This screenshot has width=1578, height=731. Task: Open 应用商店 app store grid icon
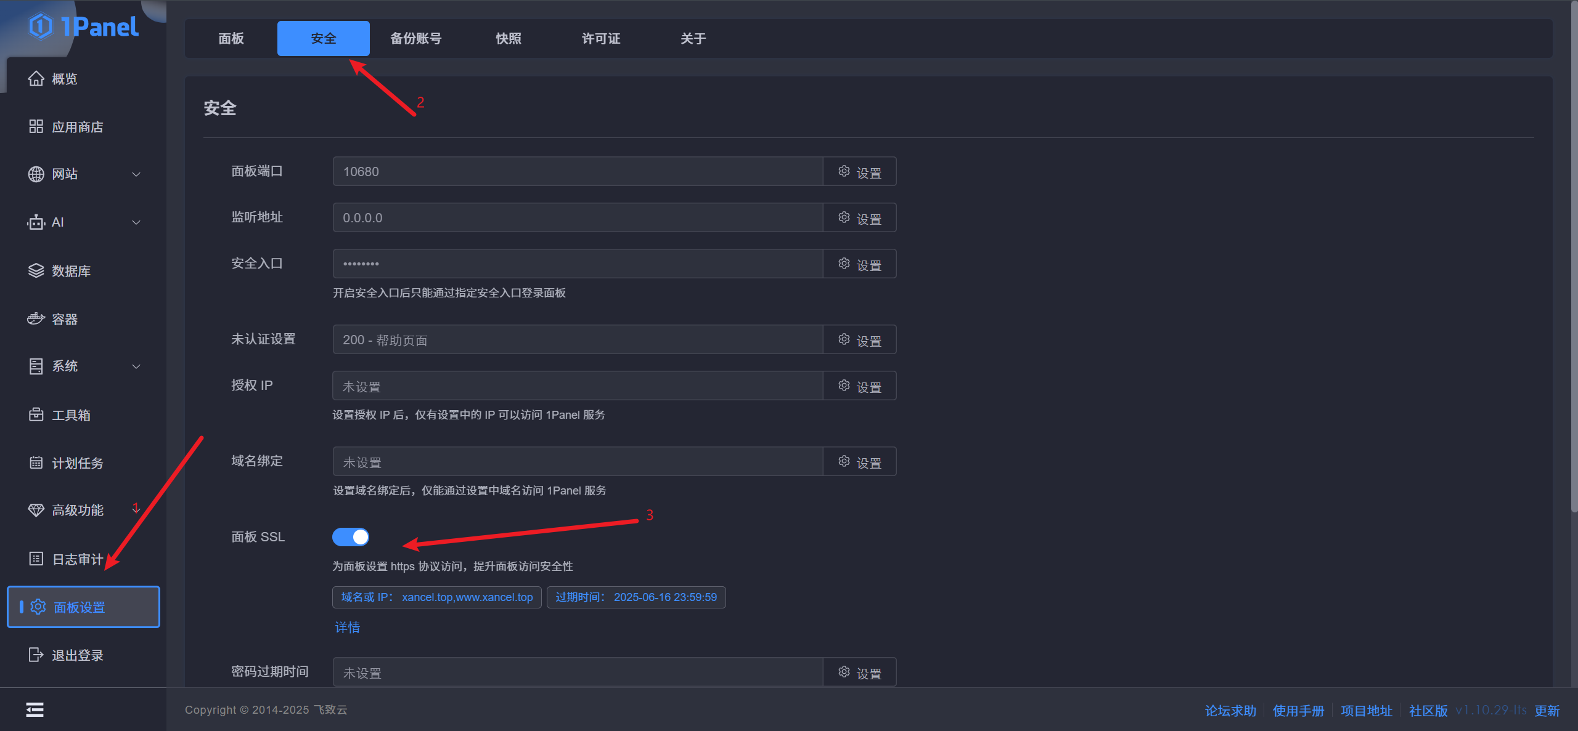coord(36,127)
